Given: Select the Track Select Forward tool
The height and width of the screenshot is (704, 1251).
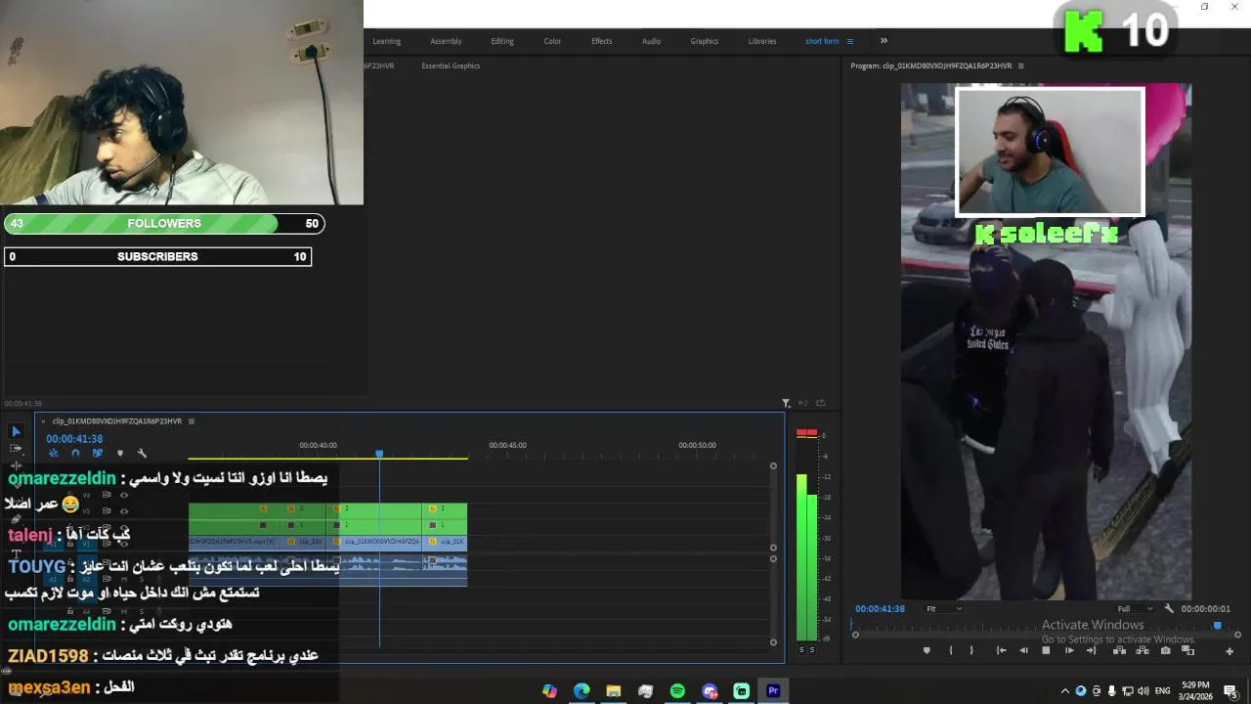Looking at the screenshot, I should pos(16,449).
